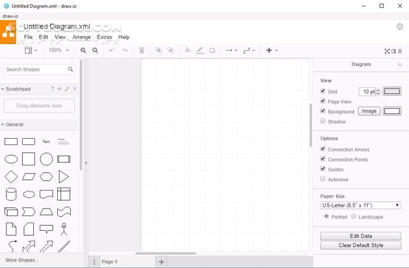Click the fill color bucket icon
Viewport: 409px width, 268px height.
coord(188,50)
